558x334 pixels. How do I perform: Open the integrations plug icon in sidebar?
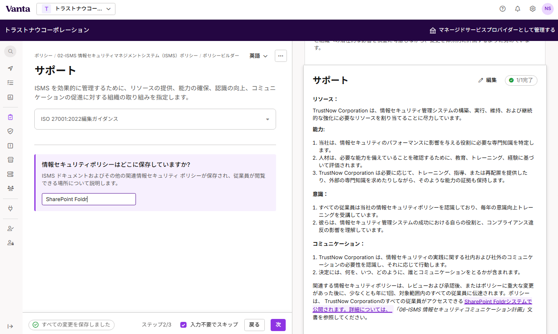(10, 208)
